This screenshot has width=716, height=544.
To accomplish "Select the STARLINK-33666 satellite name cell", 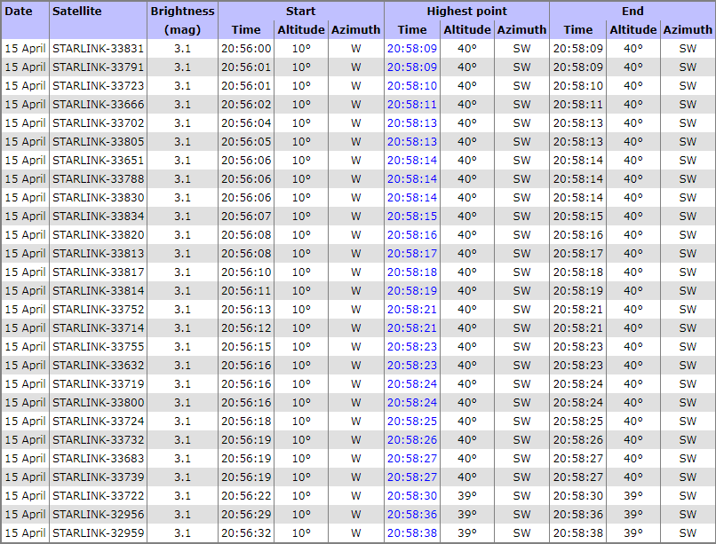I will point(99,105).
